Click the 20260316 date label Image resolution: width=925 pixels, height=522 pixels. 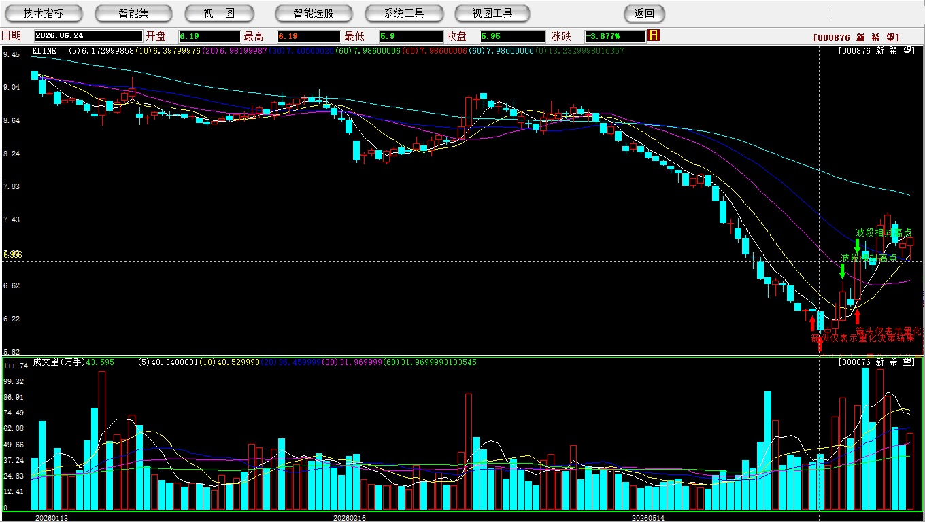click(x=350, y=518)
